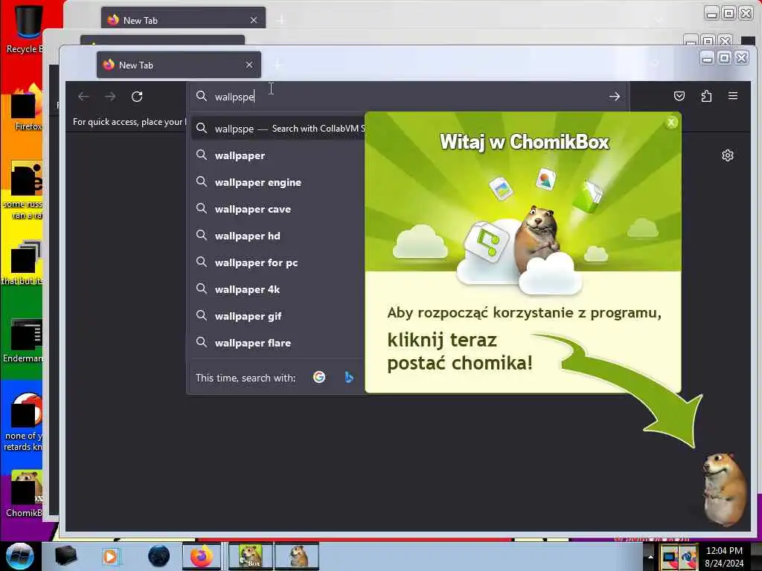Click the Firefox taskbar button
Viewport: 762px width, 571px height.
pyautogui.click(x=201, y=555)
